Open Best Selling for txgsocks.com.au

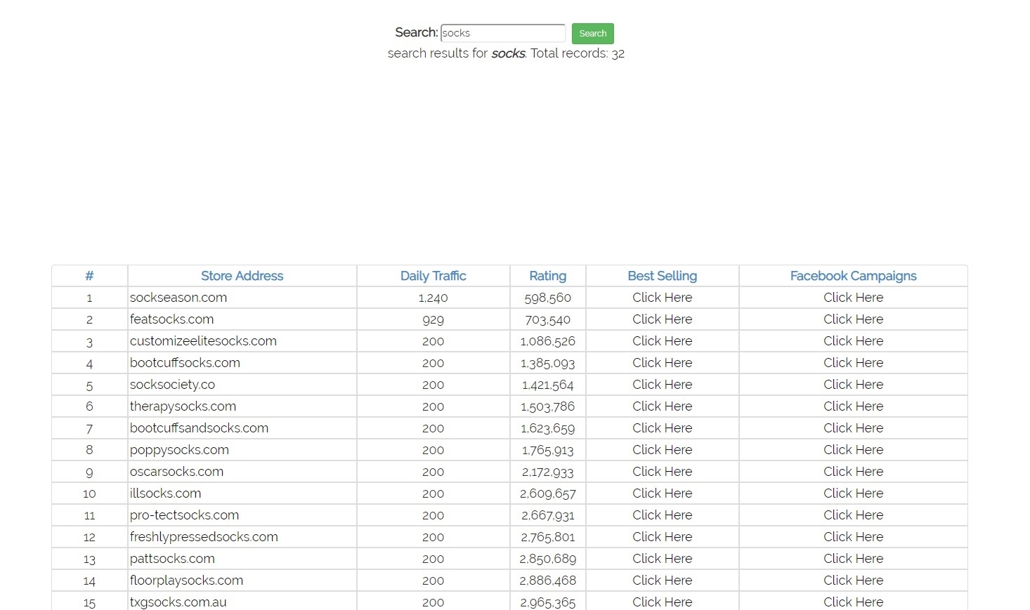pyautogui.click(x=662, y=602)
